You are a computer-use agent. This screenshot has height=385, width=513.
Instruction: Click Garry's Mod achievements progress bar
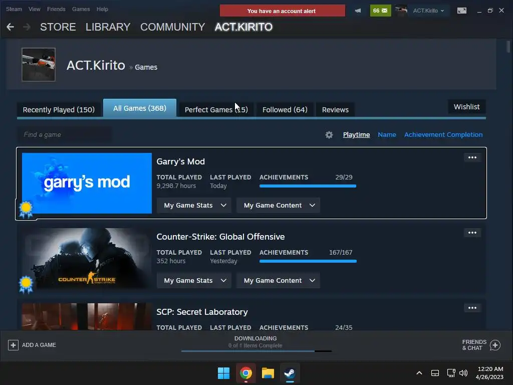[x=308, y=186]
